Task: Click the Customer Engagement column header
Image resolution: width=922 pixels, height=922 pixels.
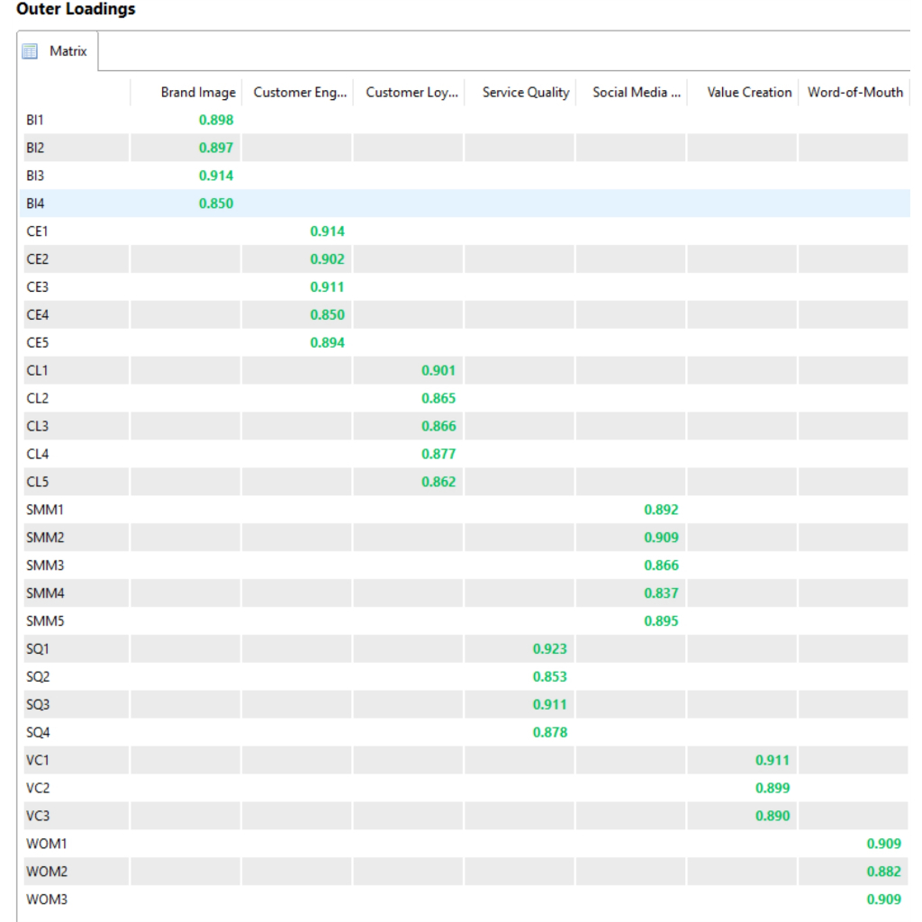Action: pyautogui.click(x=298, y=92)
